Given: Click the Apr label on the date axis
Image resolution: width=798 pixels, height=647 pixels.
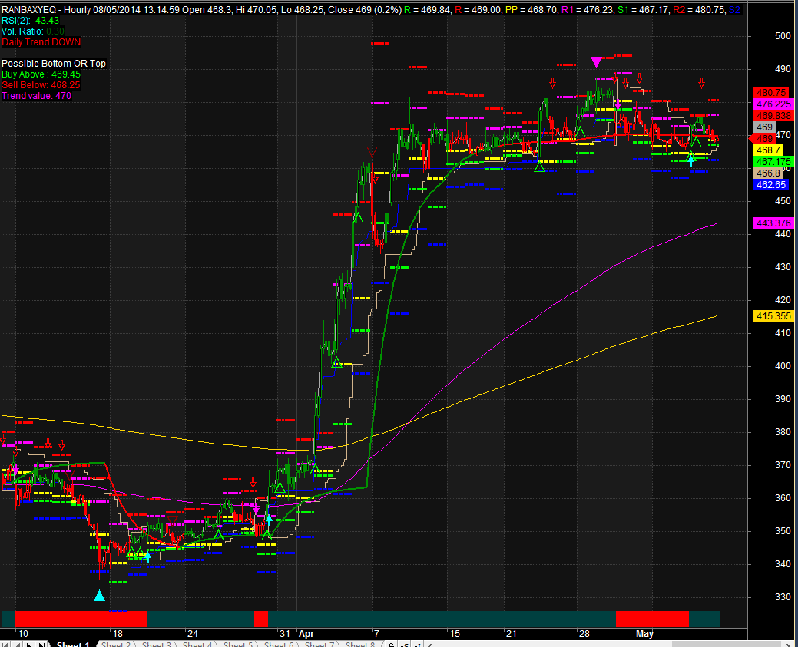Looking at the screenshot, I should pos(306,634).
